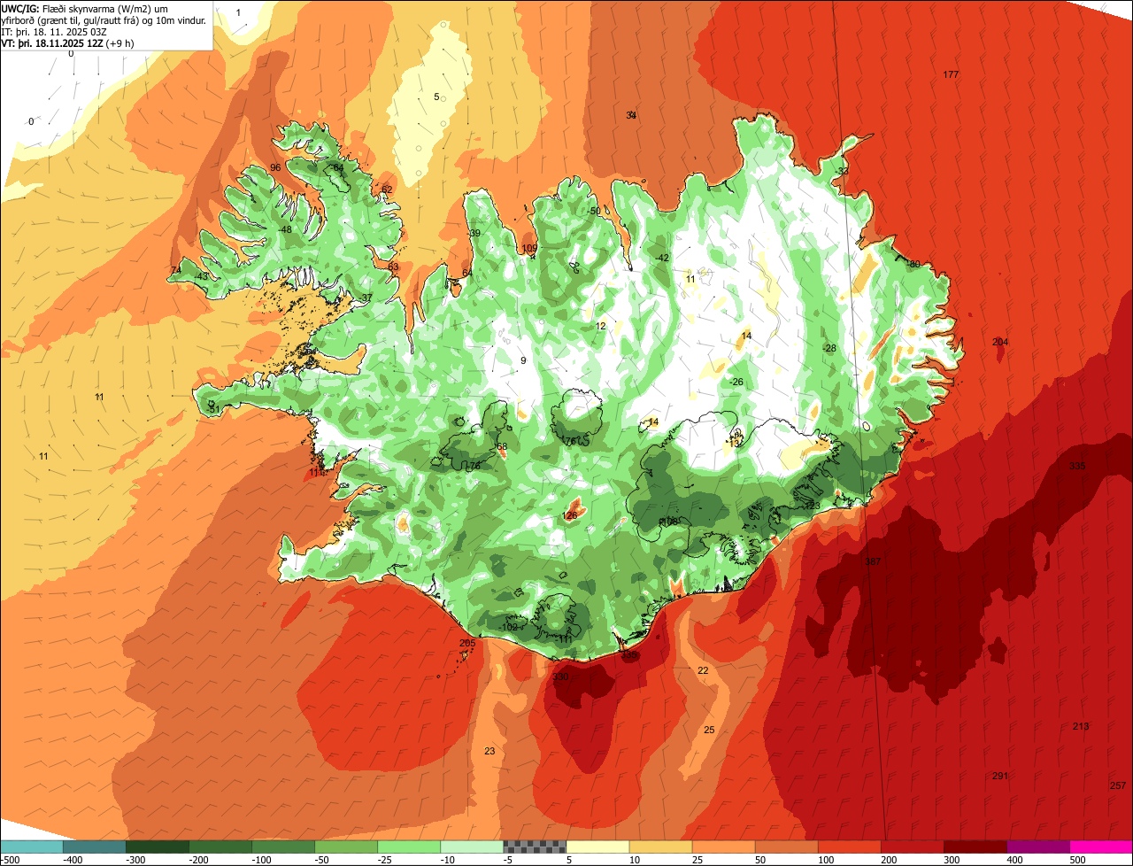This screenshot has height=866, width=1133.
Task: Pick the light orange 25 to 50 swatch
Action: click(x=722, y=847)
